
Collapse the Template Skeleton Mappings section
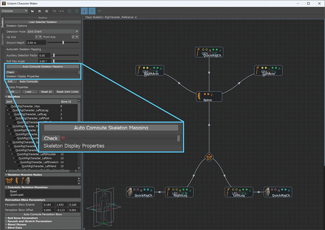6,188
